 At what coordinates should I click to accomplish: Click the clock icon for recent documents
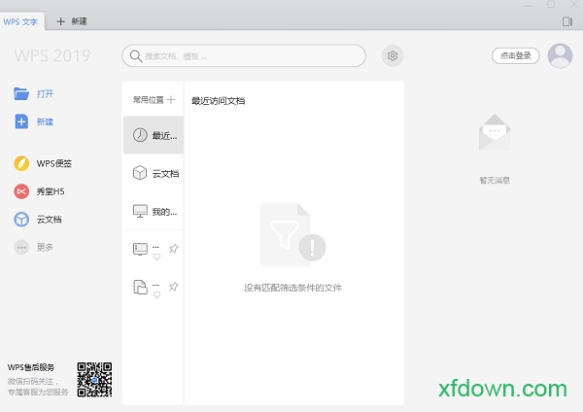click(140, 135)
